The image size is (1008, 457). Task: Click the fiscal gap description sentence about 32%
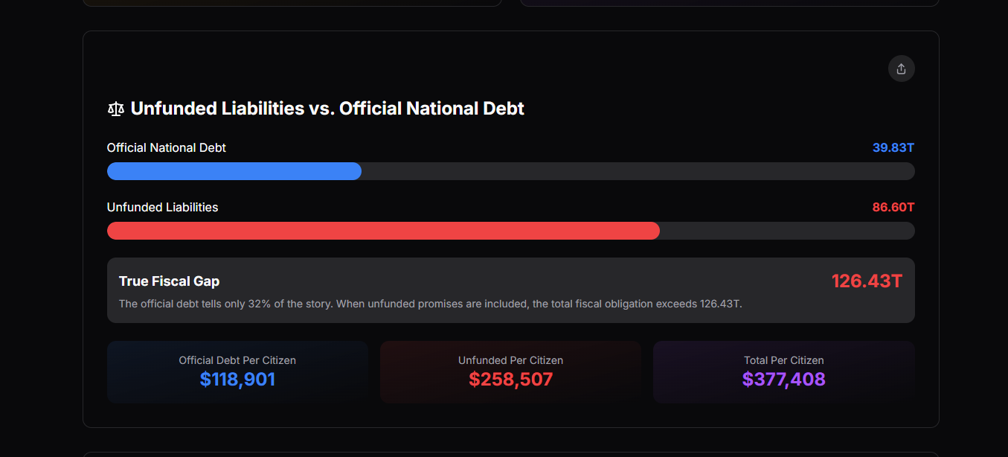431,304
